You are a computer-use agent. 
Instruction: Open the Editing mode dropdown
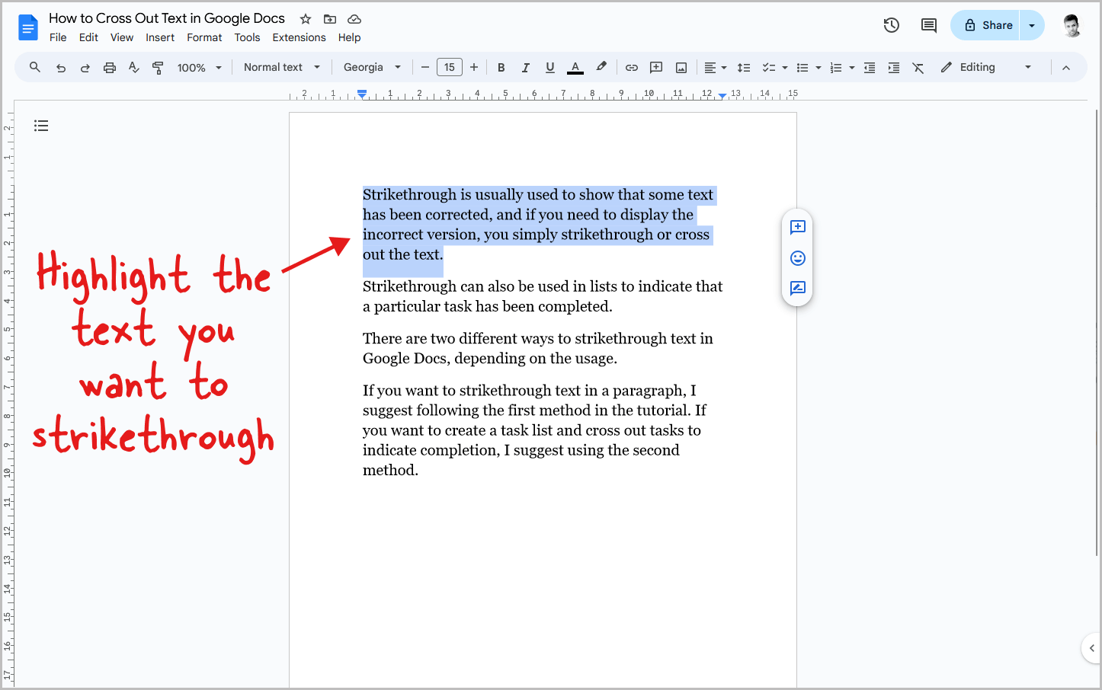986,67
